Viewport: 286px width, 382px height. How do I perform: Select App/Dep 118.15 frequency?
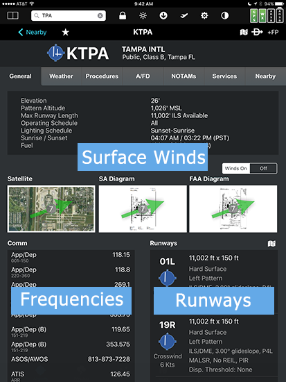click(x=71, y=257)
